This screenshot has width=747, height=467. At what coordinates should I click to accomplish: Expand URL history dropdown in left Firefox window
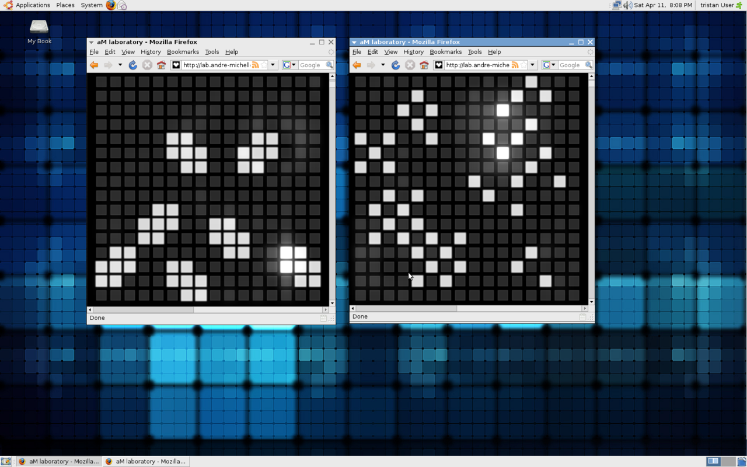tap(273, 65)
